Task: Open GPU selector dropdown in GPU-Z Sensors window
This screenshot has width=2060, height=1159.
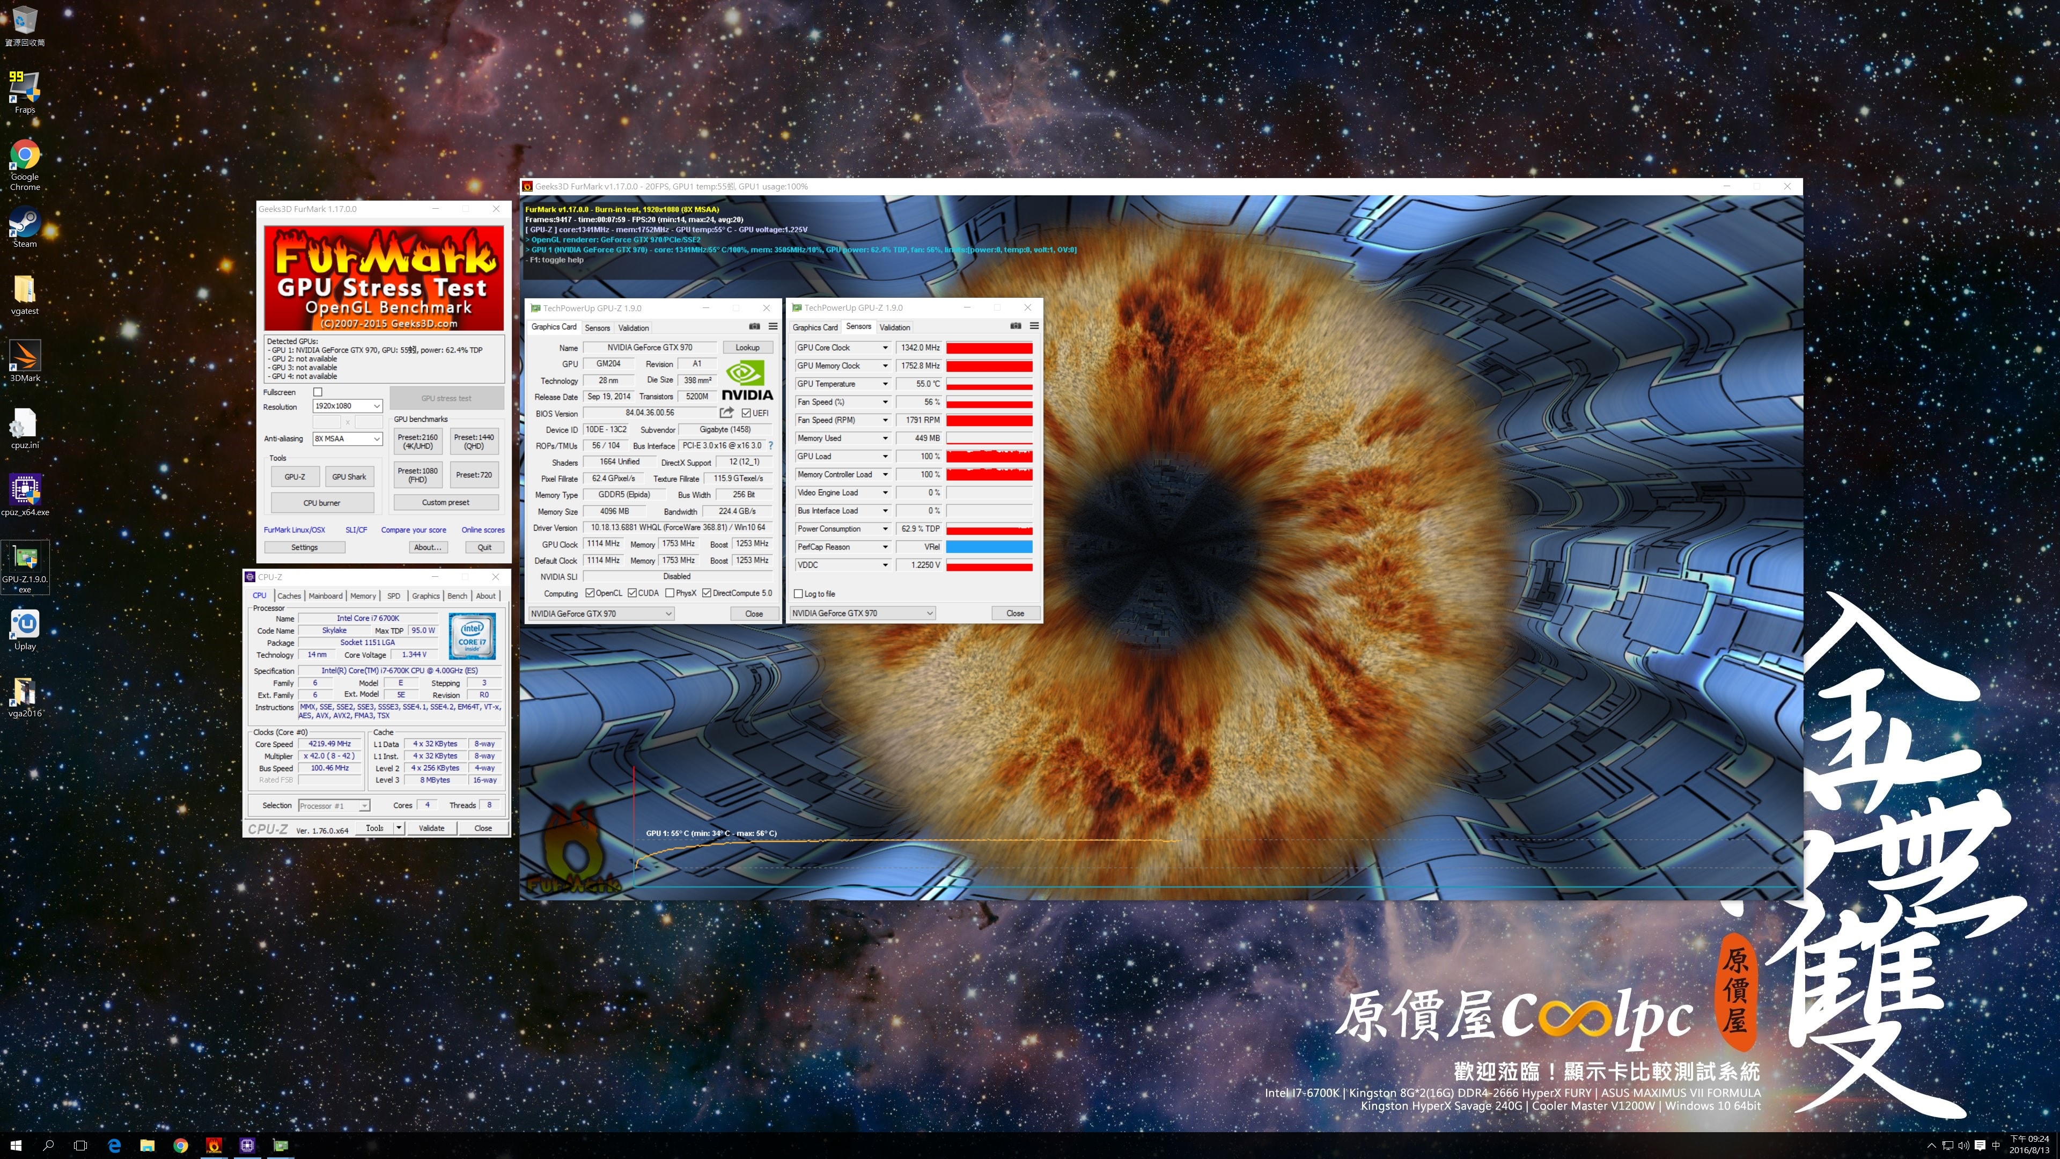Action: tap(862, 613)
